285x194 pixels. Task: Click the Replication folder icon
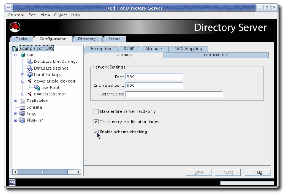[23, 101]
